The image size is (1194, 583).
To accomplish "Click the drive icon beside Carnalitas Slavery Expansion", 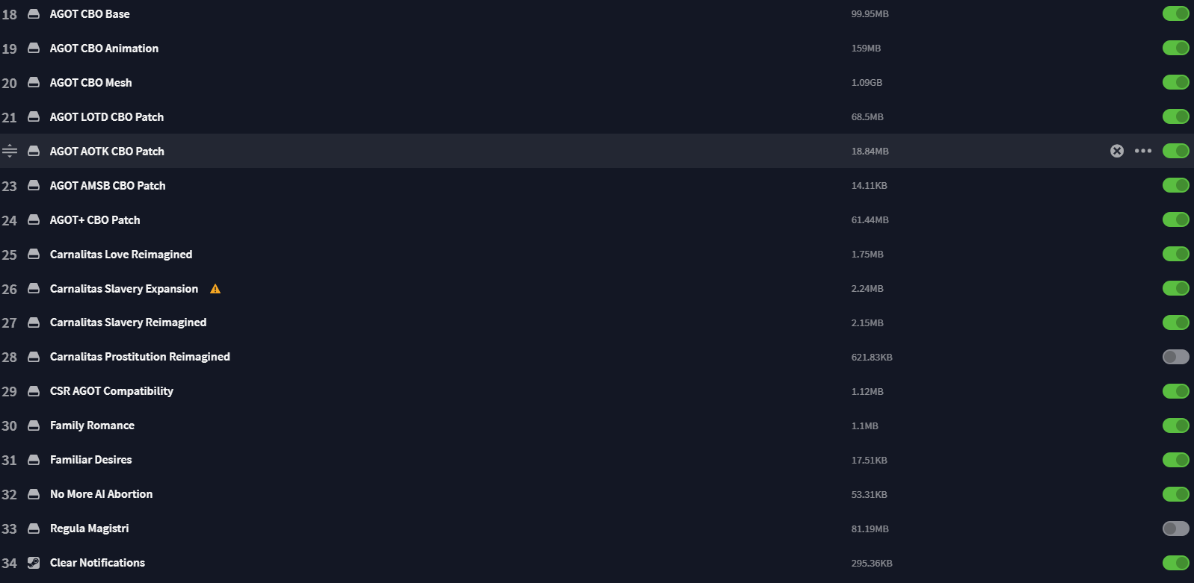I will (34, 289).
